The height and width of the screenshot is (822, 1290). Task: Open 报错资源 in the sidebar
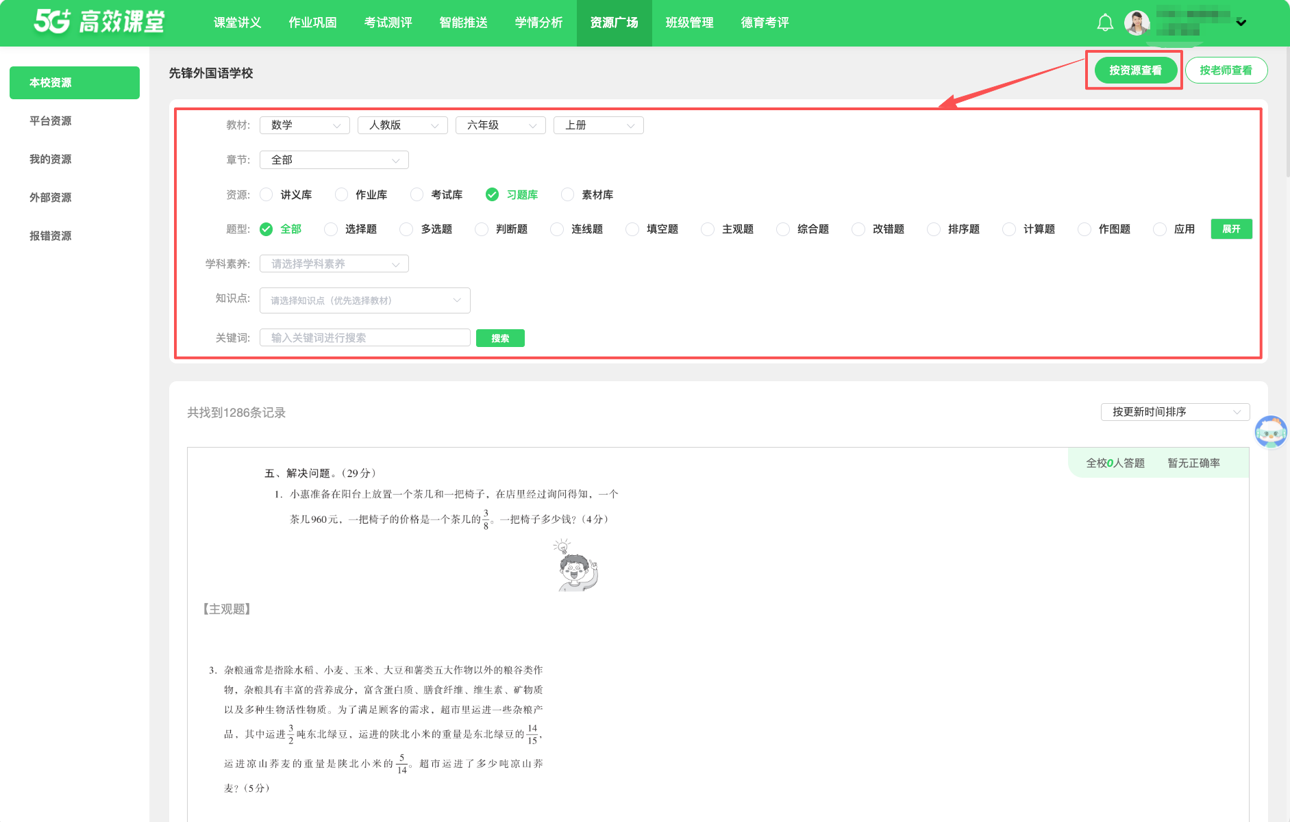pyautogui.click(x=75, y=236)
